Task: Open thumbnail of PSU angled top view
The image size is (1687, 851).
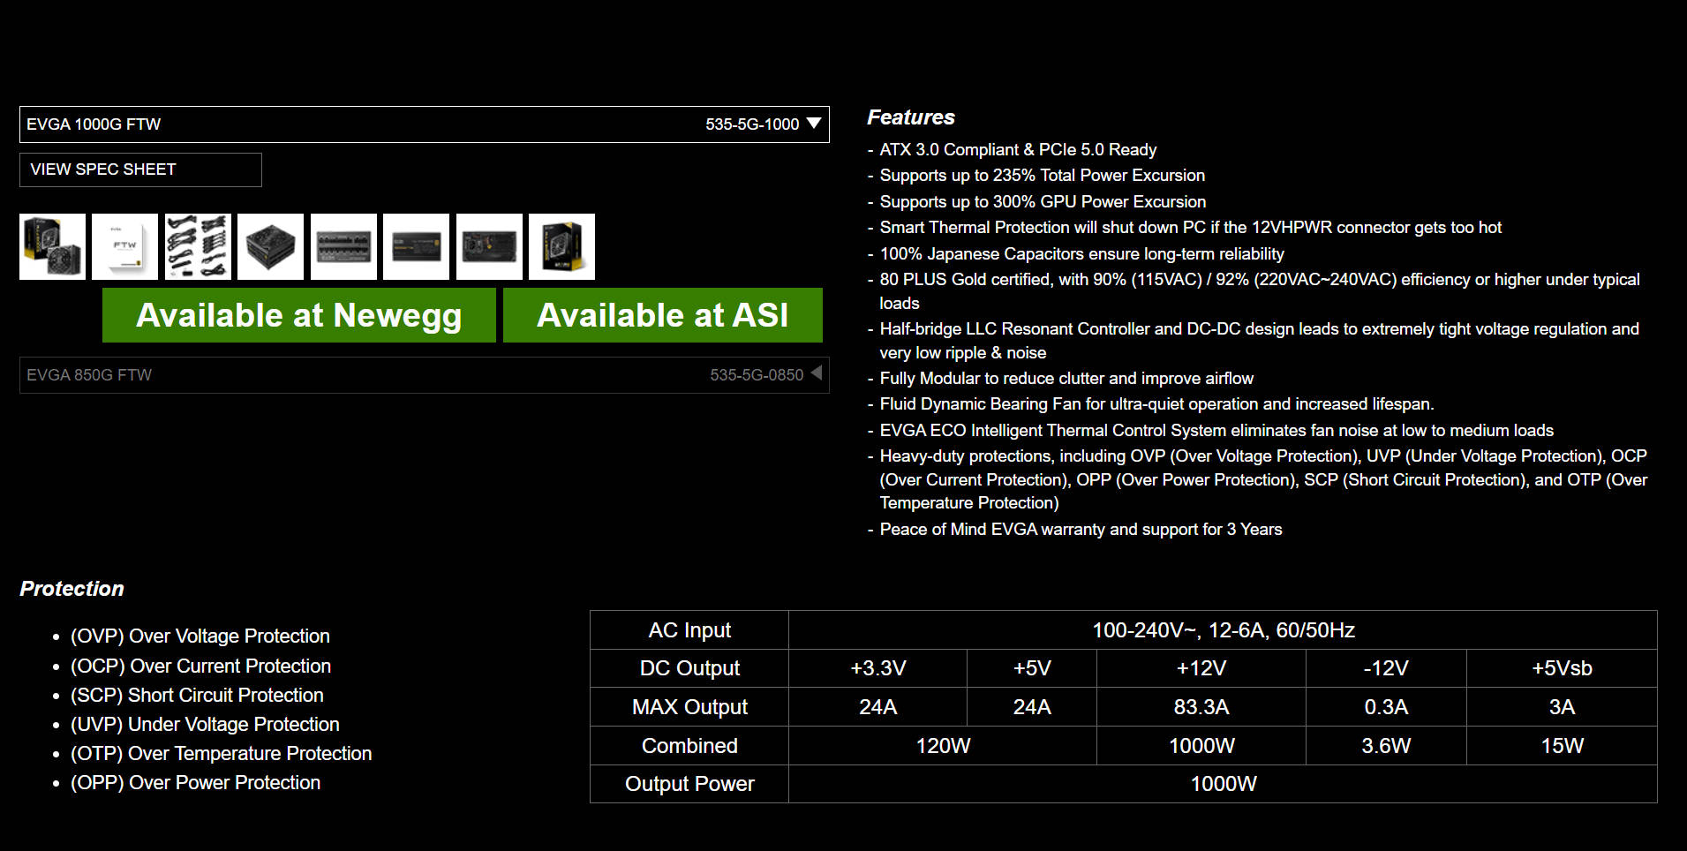Action: tap(270, 246)
